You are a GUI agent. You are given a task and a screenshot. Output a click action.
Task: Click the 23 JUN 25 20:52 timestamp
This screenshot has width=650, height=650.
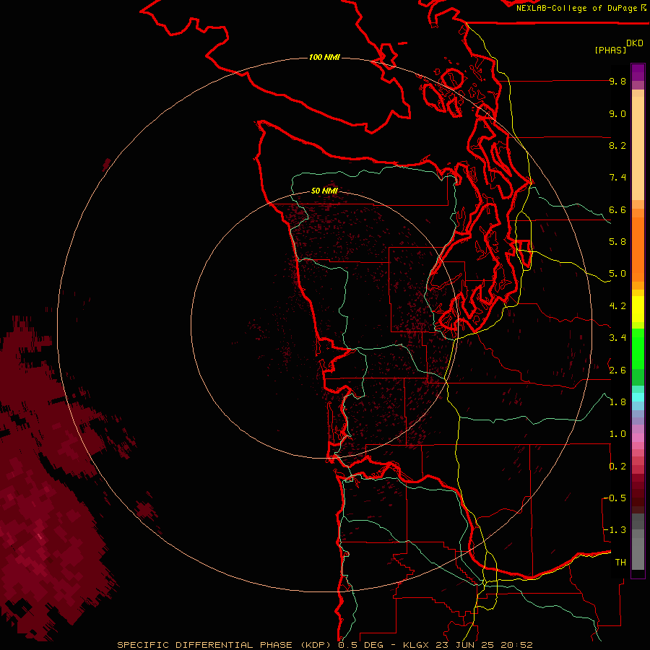click(x=484, y=645)
